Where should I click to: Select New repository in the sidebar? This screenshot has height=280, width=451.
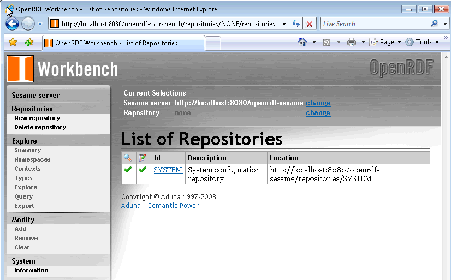(37, 118)
